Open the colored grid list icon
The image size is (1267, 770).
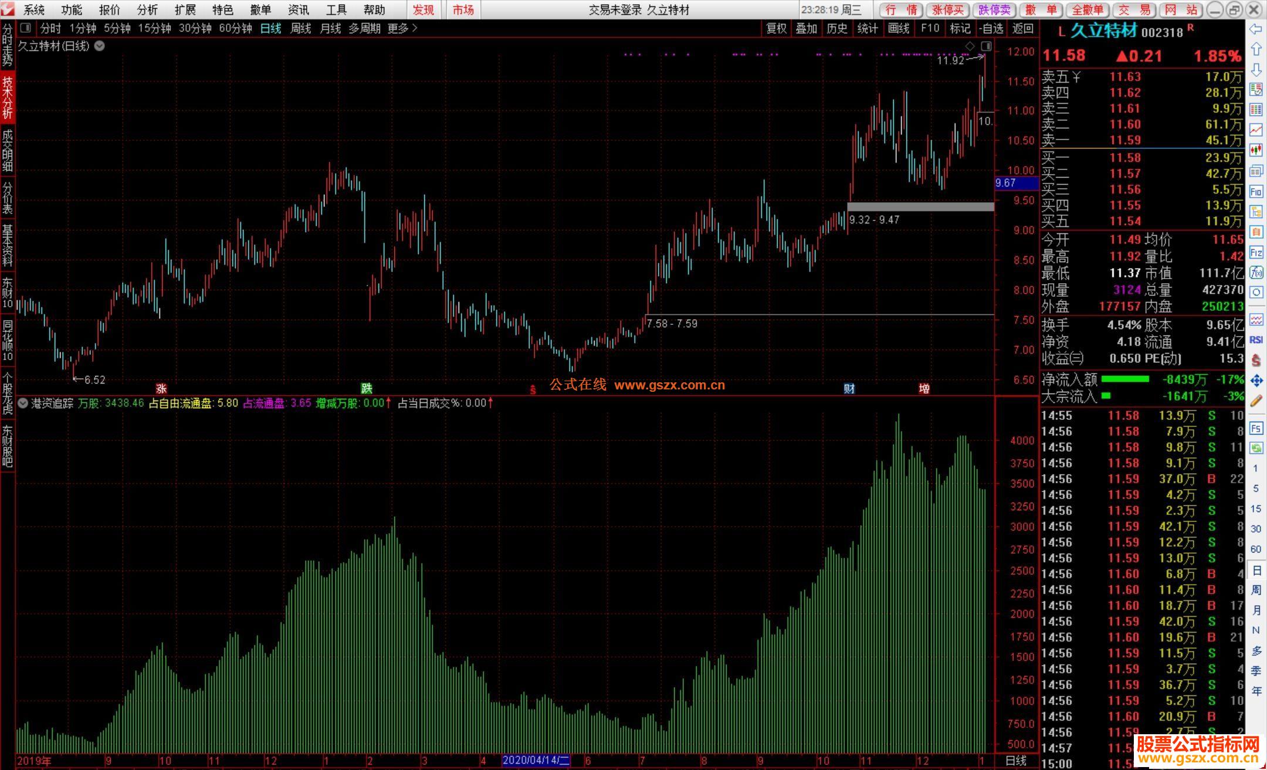(1256, 110)
